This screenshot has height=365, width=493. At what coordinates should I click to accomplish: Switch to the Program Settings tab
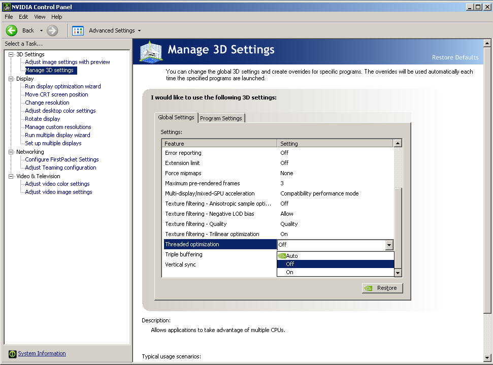pos(221,118)
